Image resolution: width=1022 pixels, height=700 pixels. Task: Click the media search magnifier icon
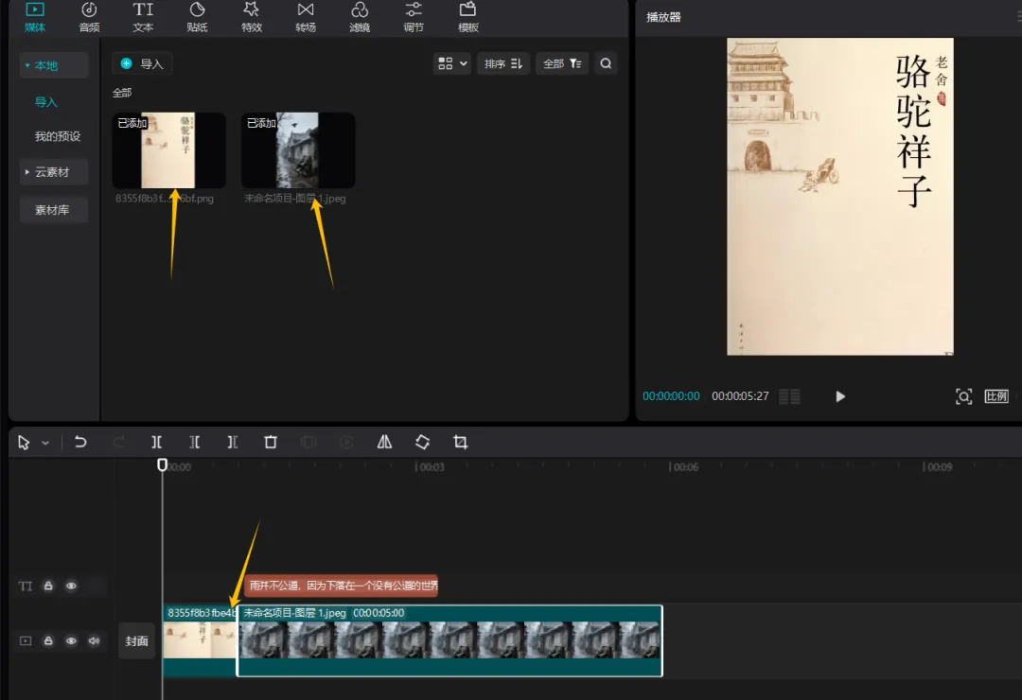(606, 63)
